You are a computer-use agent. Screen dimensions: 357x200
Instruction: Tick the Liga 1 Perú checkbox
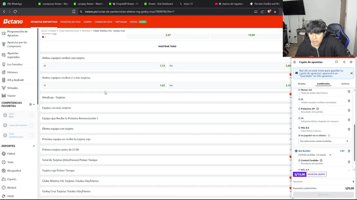[31, 115]
